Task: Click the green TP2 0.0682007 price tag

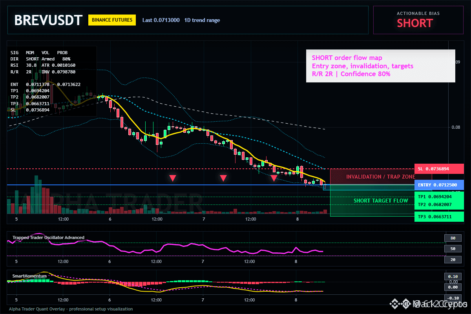Action: click(440, 204)
